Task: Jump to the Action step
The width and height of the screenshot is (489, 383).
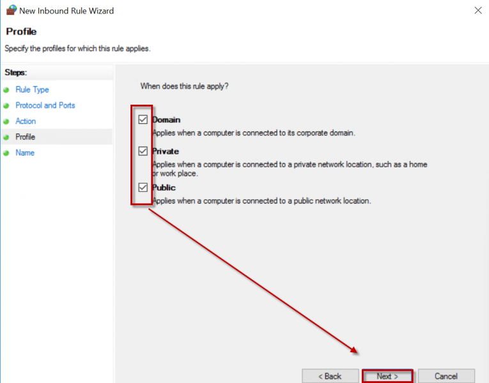Action: (26, 121)
